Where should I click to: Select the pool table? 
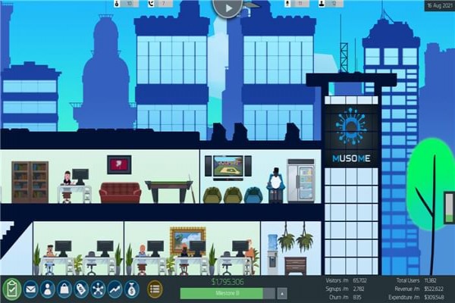[169, 192]
